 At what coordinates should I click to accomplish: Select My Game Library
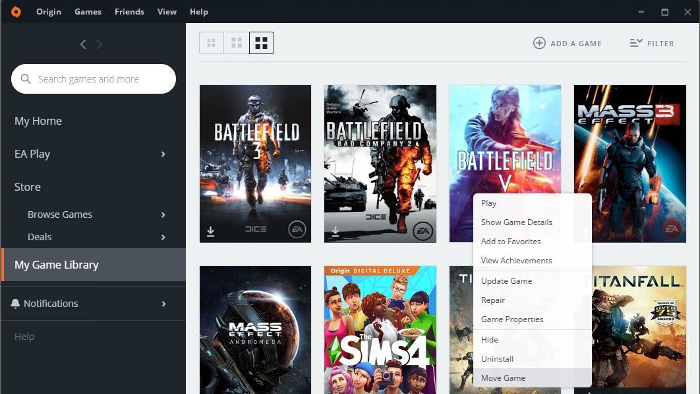(x=94, y=265)
